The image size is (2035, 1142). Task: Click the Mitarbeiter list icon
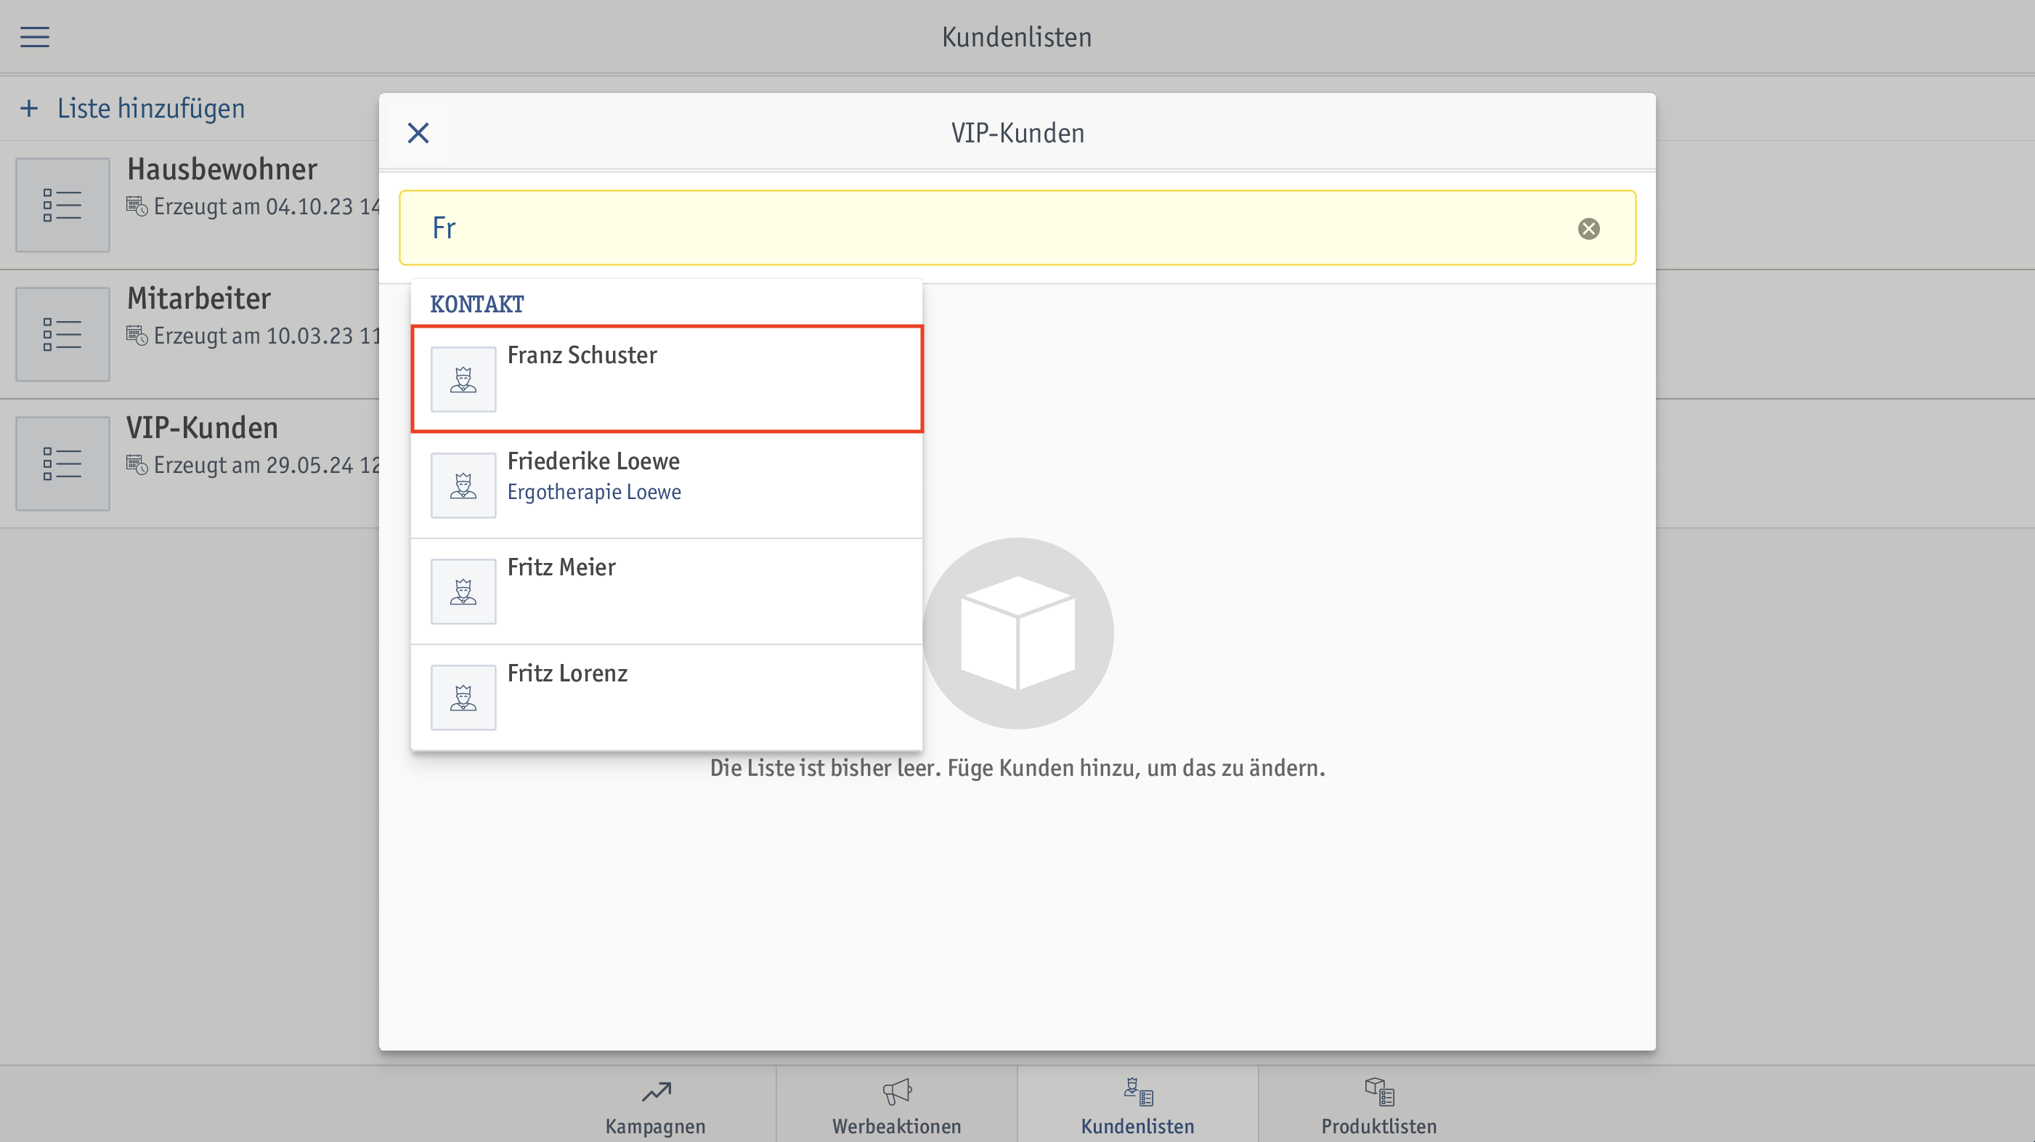coord(62,334)
